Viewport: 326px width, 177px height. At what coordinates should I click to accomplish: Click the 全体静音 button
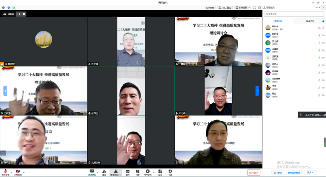pos(278,173)
